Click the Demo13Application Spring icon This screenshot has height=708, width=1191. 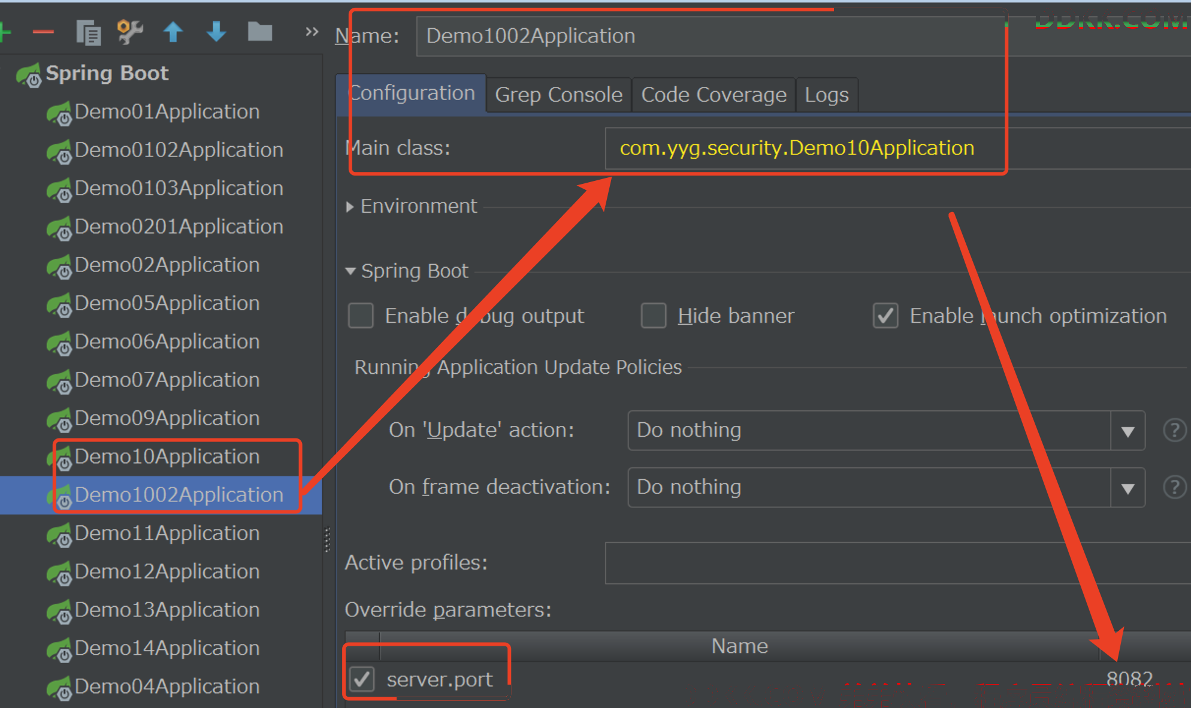point(59,612)
